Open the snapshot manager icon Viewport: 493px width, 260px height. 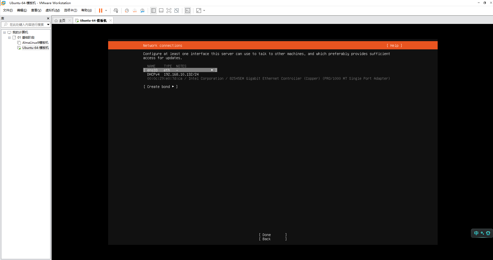pos(142,11)
